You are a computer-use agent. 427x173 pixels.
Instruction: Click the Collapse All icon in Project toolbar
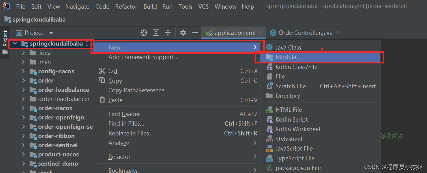(168, 33)
